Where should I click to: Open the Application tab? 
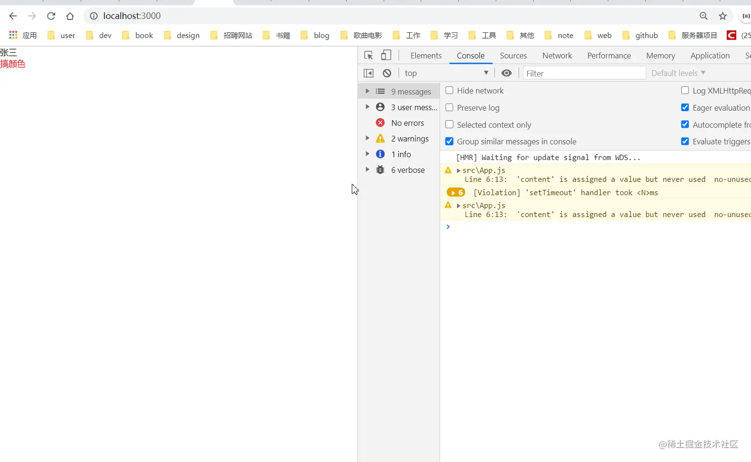[710, 56]
